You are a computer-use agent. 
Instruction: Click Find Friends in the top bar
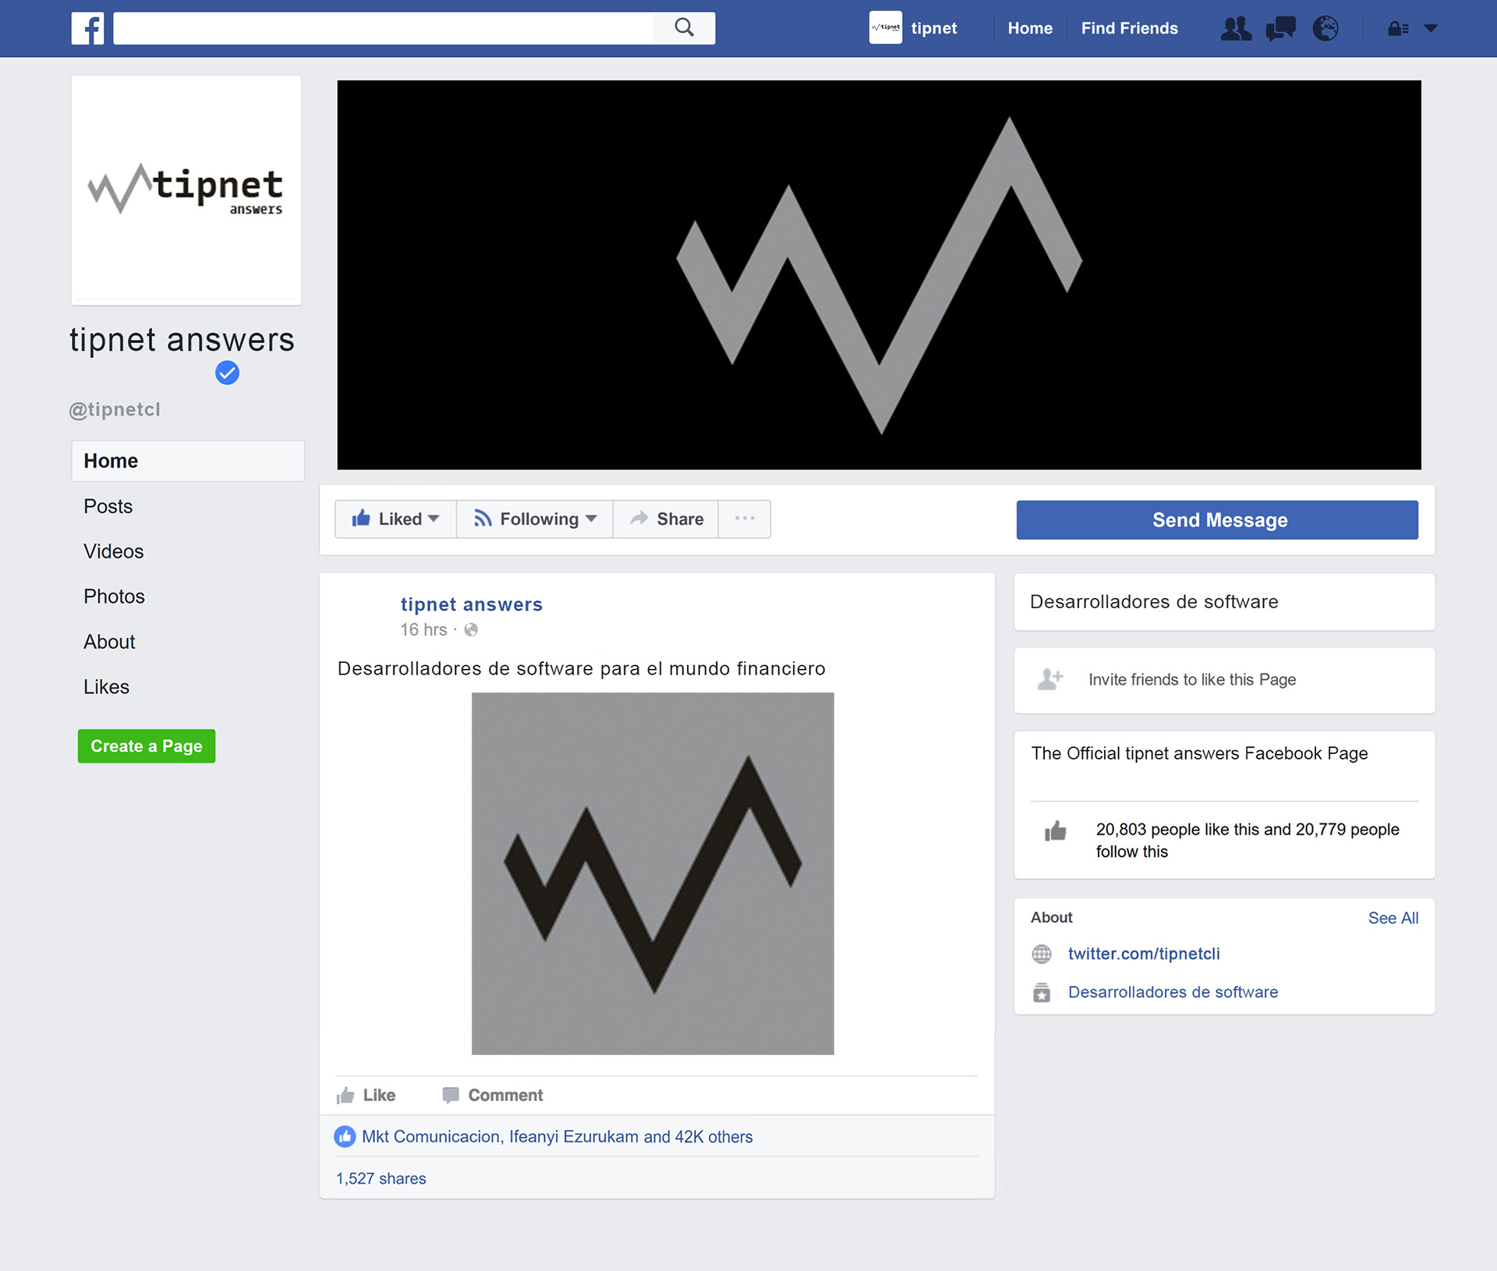(x=1129, y=29)
